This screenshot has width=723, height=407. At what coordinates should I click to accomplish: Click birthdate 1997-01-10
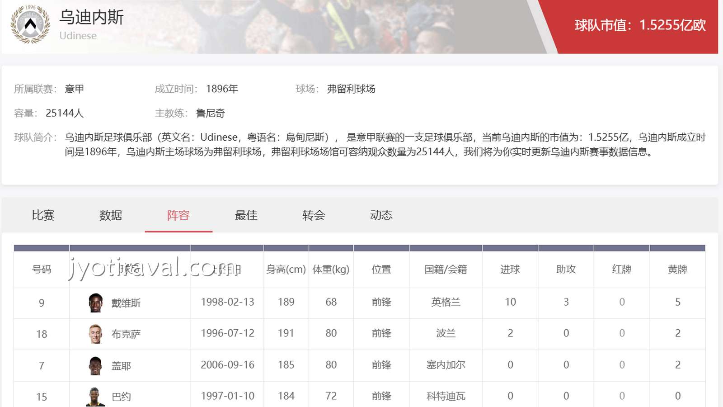point(227,396)
